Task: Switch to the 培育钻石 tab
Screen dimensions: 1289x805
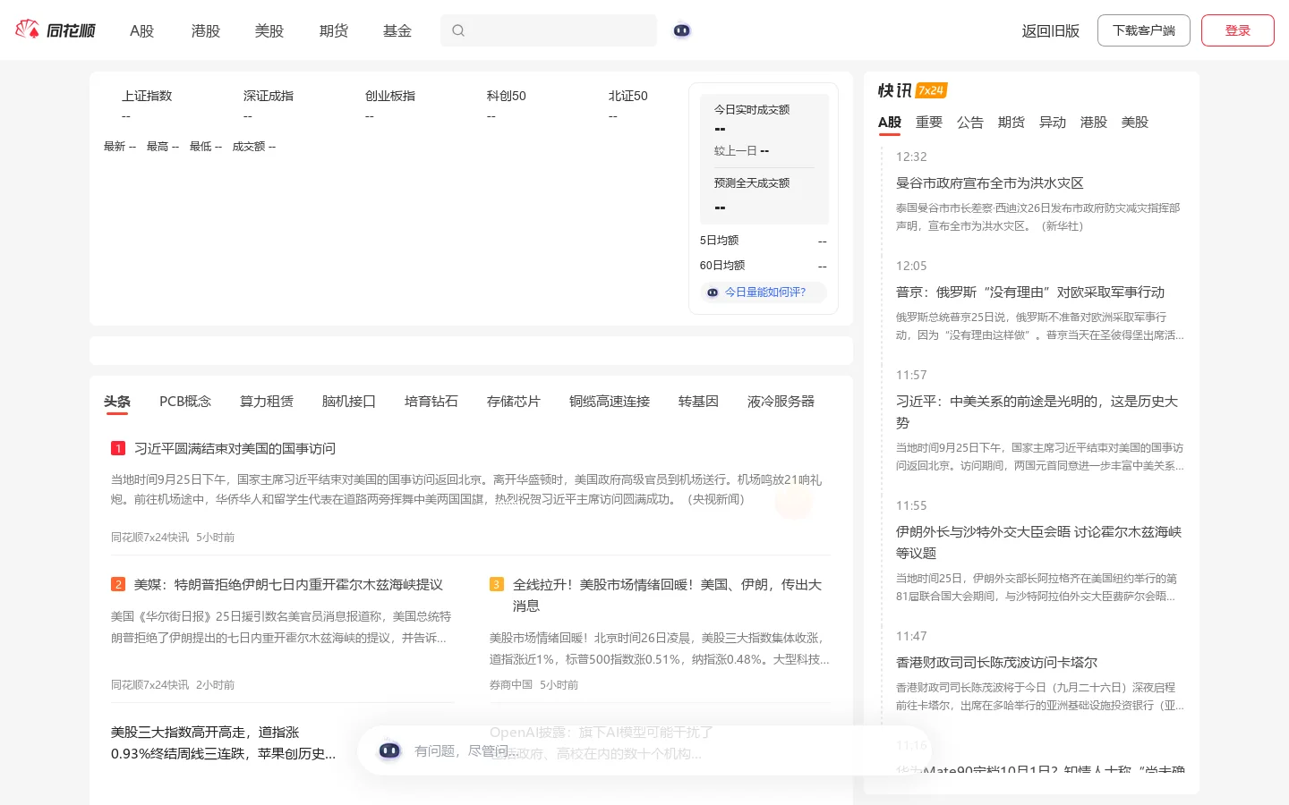Action: pyautogui.click(x=431, y=402)
